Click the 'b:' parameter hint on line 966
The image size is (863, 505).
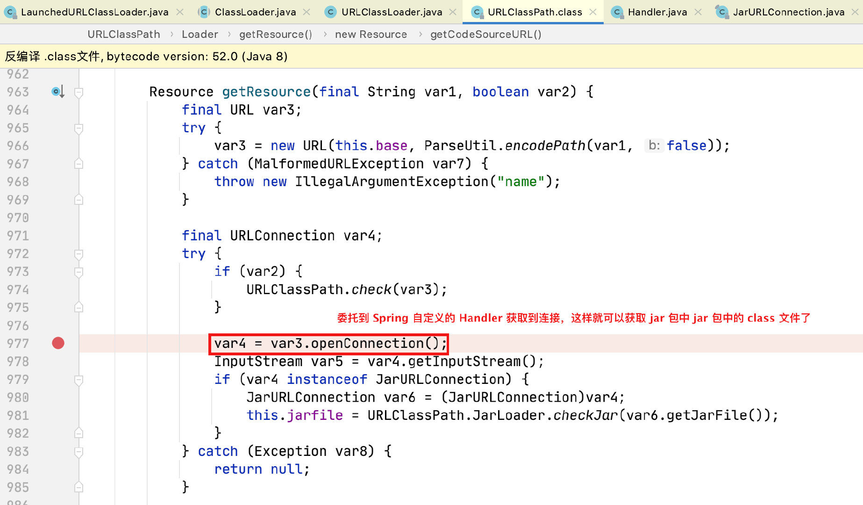654,146
